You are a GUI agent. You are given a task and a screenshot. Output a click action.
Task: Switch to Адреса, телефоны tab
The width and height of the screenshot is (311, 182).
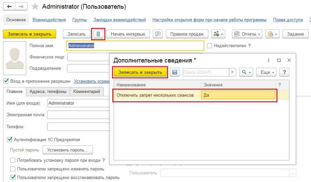48,92
